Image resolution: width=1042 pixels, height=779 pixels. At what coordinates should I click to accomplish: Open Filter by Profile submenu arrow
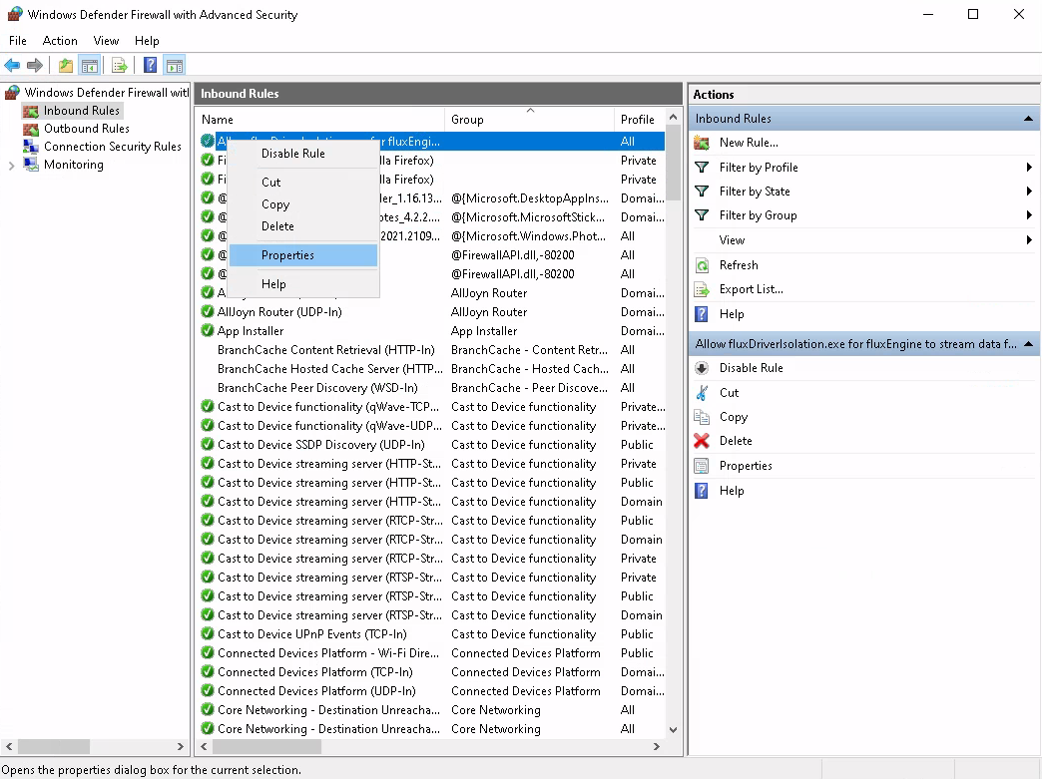pyautogui.click(x=1029, y=168)
